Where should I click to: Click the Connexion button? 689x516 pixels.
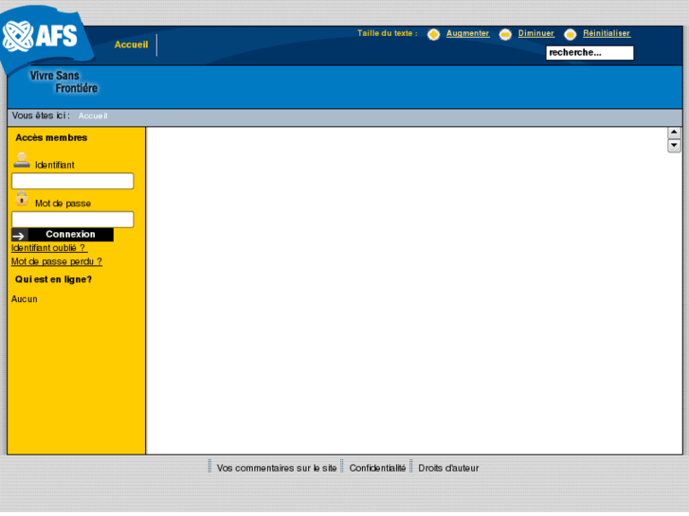[x=63, y=235]
